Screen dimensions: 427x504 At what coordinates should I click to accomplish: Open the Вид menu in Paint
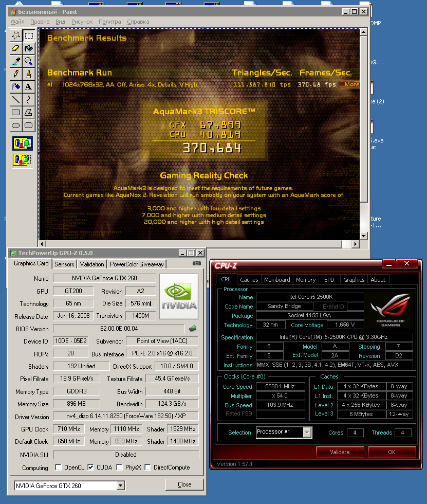pyautogui.click(x=60, y=22)
